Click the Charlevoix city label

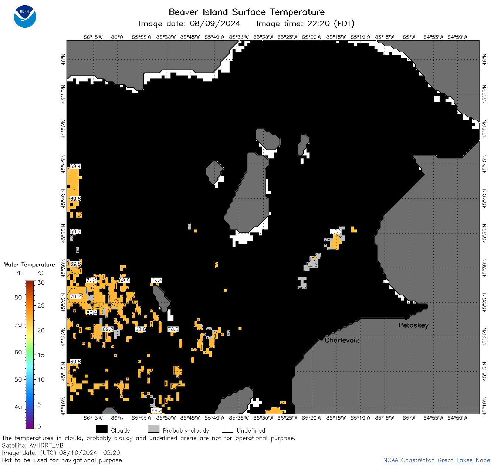click(x=342, y=340)
